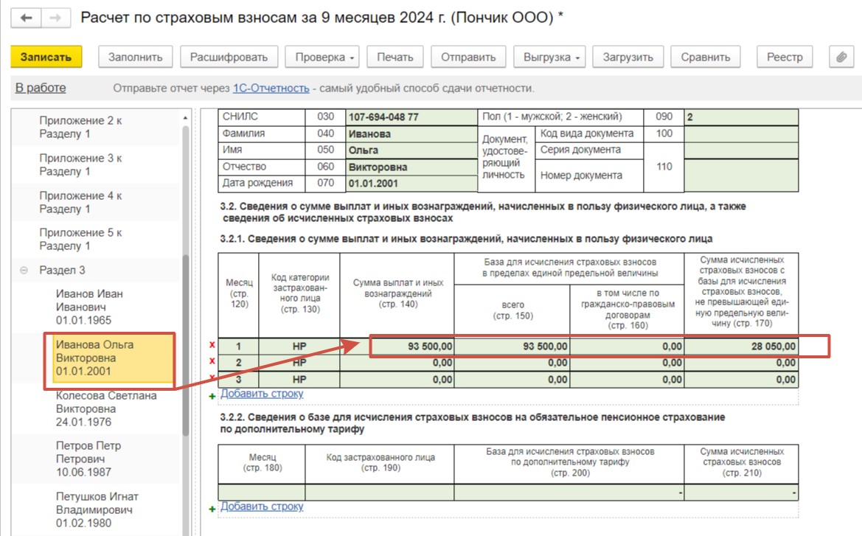
Task: Click the green plus under section 3.2.1
Action: tap(212, 396)
